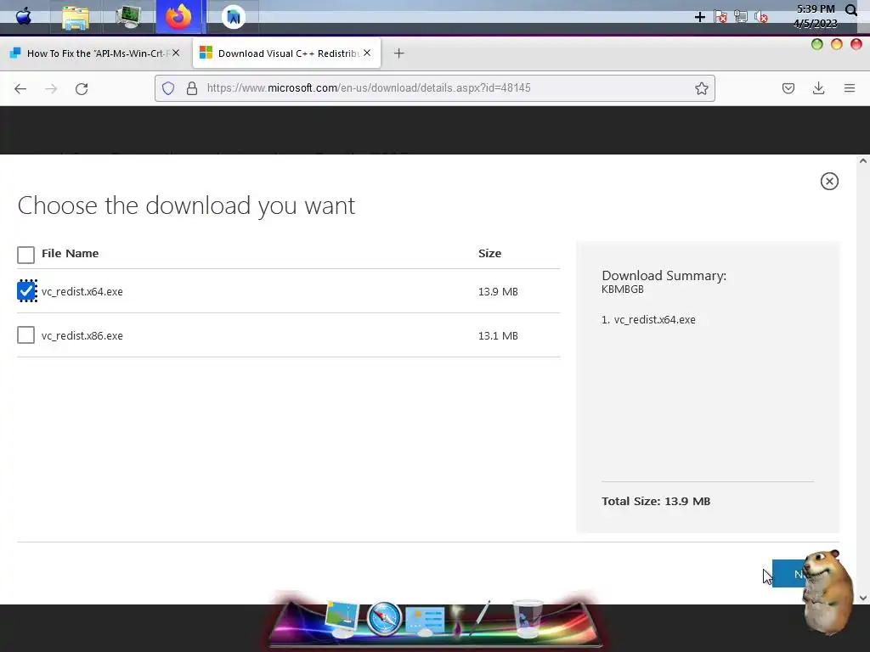Close the download chooser dialog with X circle
Viewport: 870px width, 652px height.
click(829, 182)
